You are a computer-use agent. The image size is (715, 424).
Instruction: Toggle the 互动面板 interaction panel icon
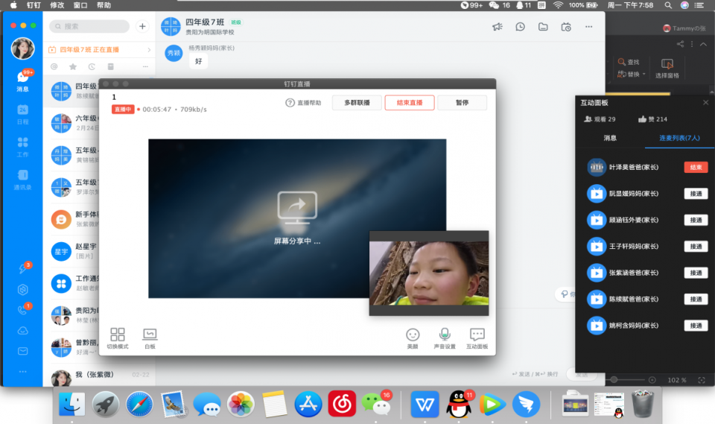coord(477,335)
